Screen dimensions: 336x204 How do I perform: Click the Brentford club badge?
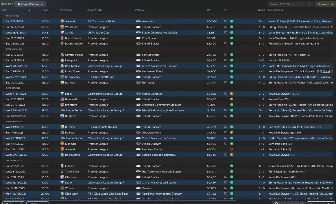[x=62, y=105]
